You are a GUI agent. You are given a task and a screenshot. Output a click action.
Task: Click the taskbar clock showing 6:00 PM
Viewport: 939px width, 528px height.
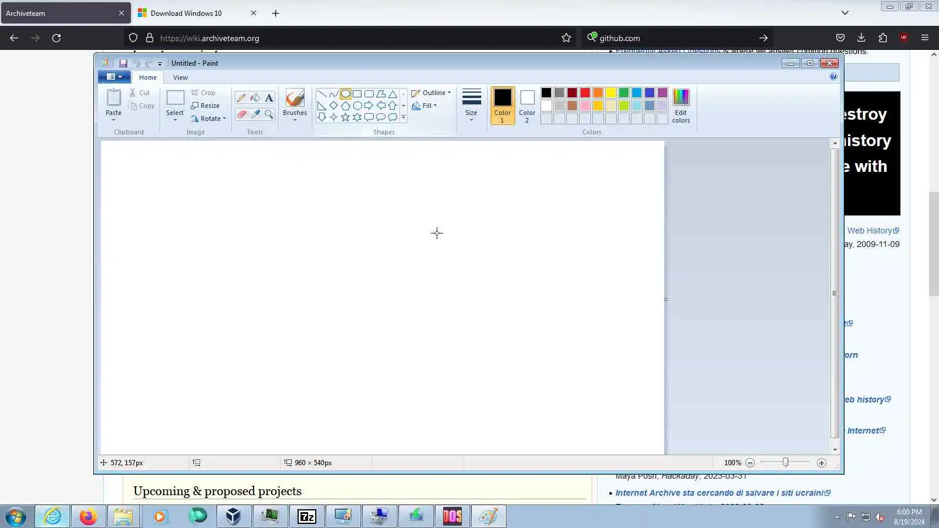909,517
